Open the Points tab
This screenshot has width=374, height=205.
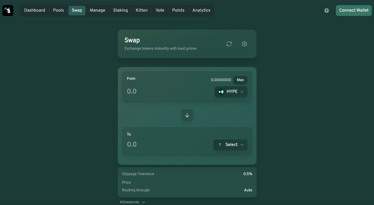tap(178, 10)
